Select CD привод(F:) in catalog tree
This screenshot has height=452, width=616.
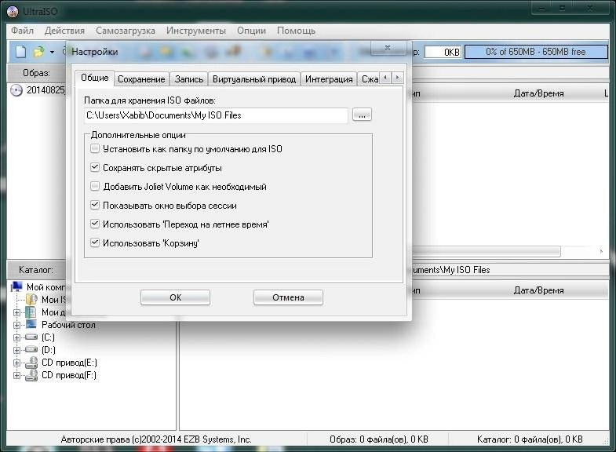coord(69,375)
